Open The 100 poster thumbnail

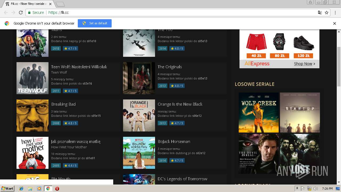[139, 43]
